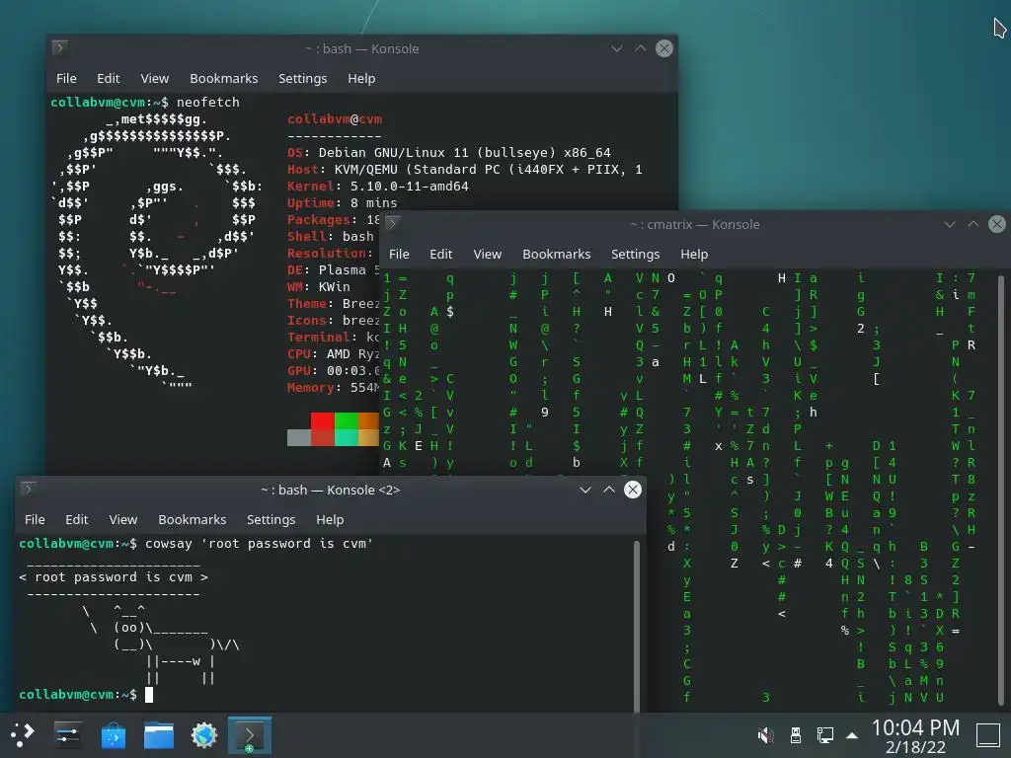Click the 10:04 PM digital clock

(x=915, y=727)
